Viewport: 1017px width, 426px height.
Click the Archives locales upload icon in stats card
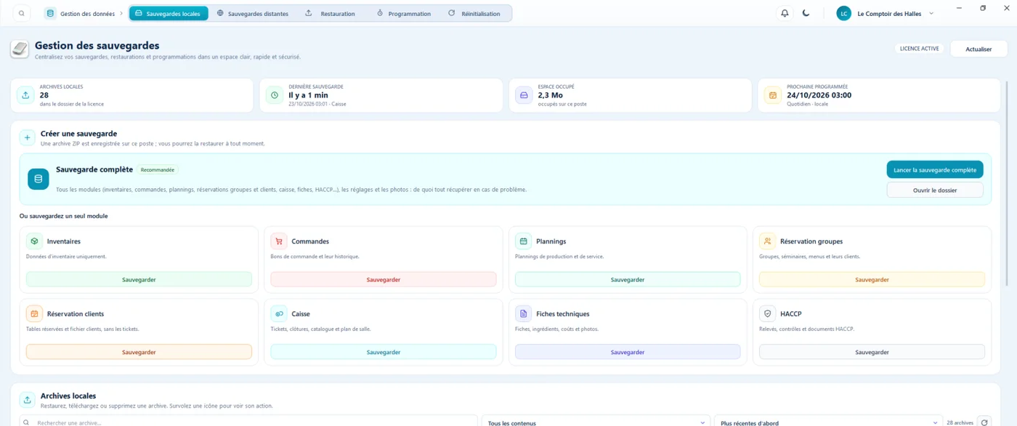coord(26,95)
